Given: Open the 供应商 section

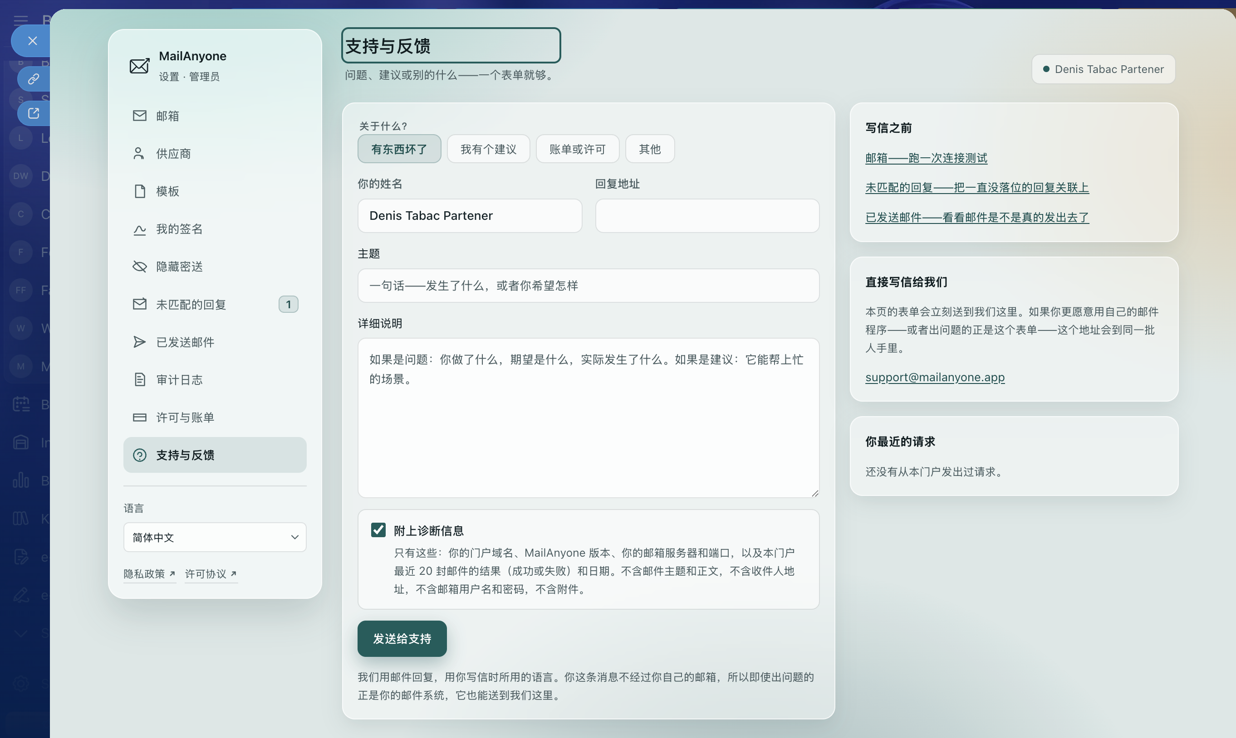Looking at the screenshot, I should 215,153.
